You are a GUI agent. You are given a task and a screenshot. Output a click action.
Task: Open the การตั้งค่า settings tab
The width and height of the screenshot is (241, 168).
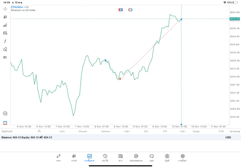coord(183,157)
